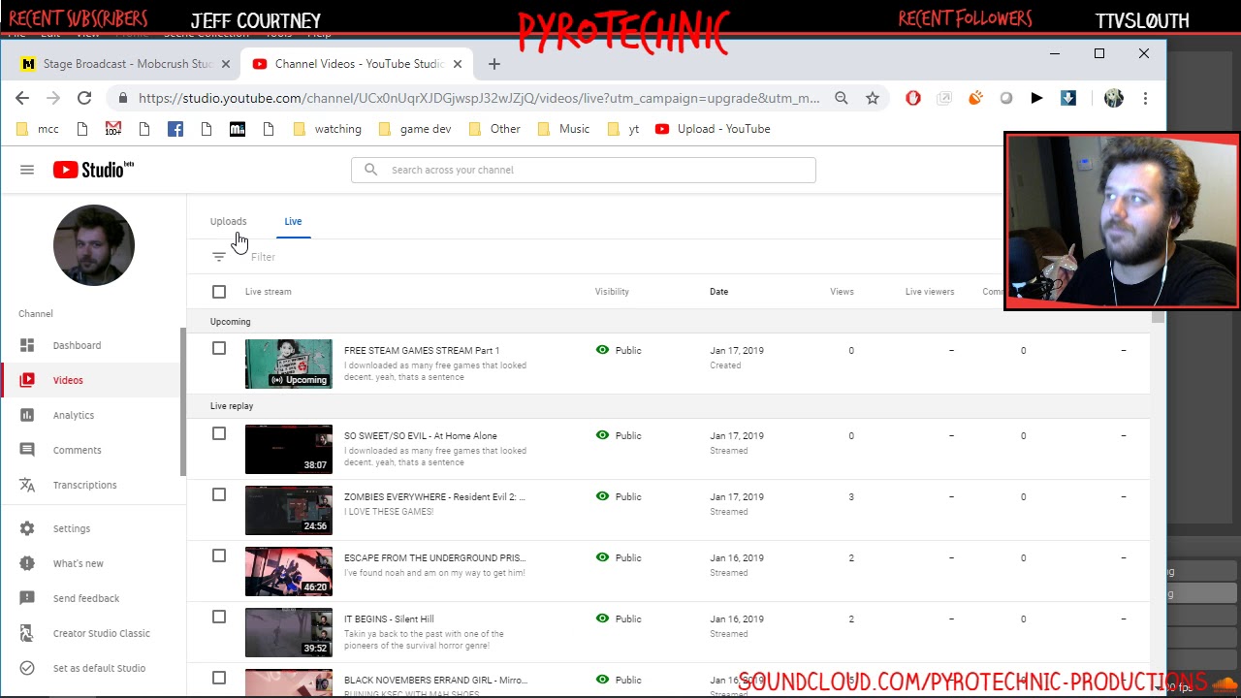
Task: Open the watching bookmark folder
Action: [x=328, y=129]
